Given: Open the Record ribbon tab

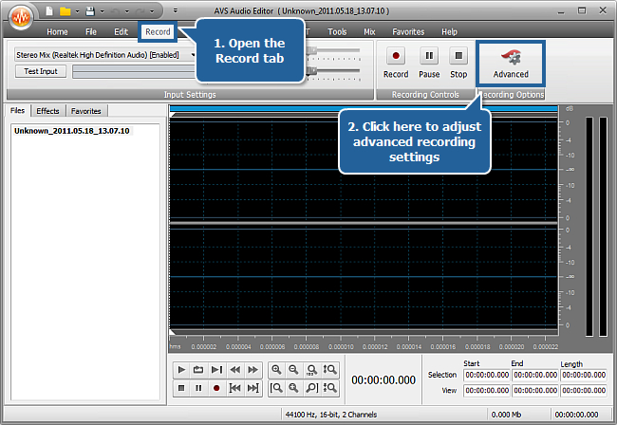Looking at the screenshot, I should pos(158,32).
